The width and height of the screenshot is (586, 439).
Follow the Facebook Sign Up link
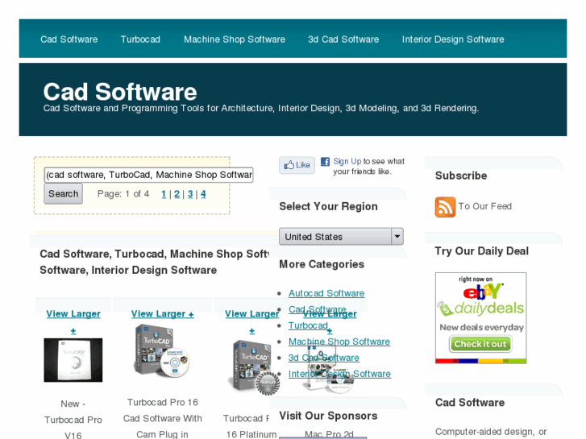[347, 161]
